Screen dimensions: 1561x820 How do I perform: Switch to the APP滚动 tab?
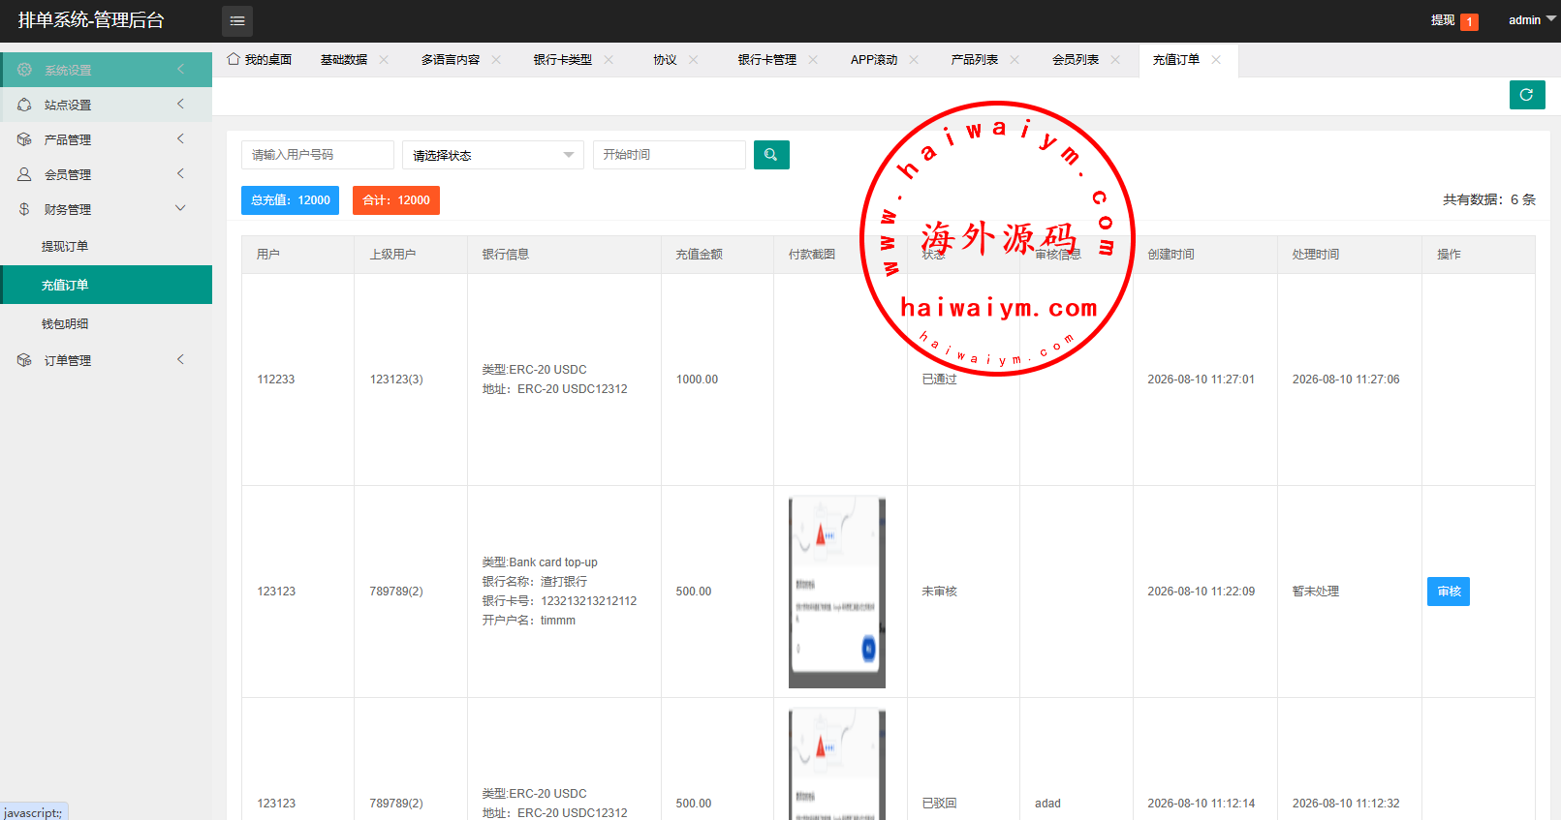[874, 60]
